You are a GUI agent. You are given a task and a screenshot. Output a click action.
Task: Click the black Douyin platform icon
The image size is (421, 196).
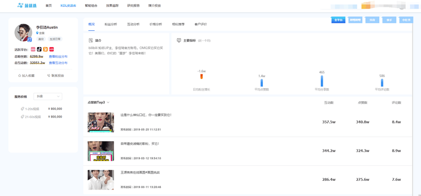[39, 49]
